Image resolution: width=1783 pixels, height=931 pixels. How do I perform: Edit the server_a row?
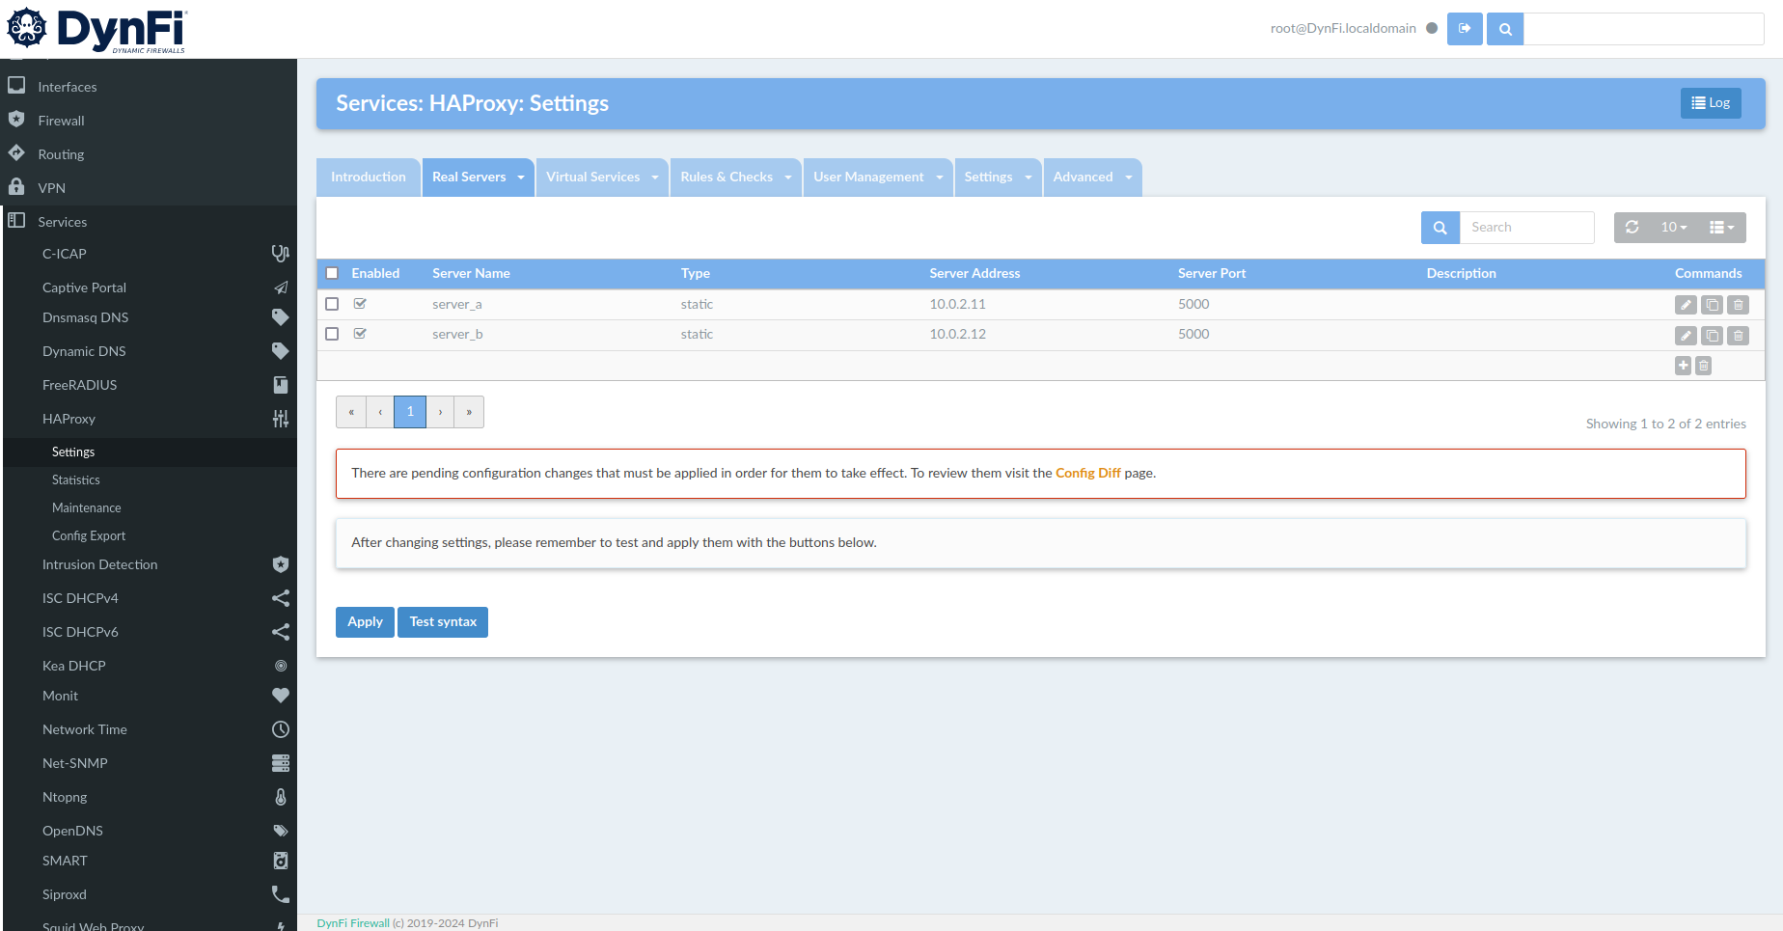click(1686, 305)
